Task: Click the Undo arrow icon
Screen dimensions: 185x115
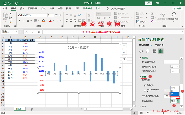Action: click(10, 3)
